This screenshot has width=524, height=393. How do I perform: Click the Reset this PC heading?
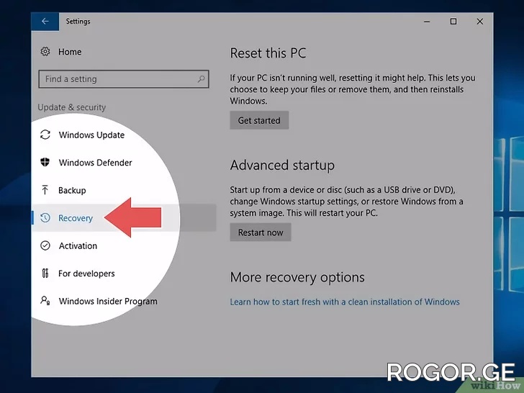pos(268,53)
